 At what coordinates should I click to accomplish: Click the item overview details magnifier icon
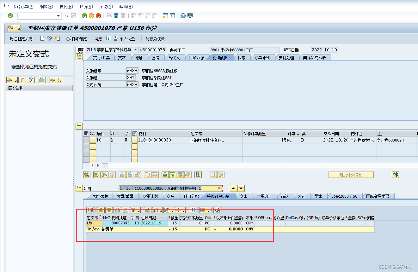pos(87,174)
